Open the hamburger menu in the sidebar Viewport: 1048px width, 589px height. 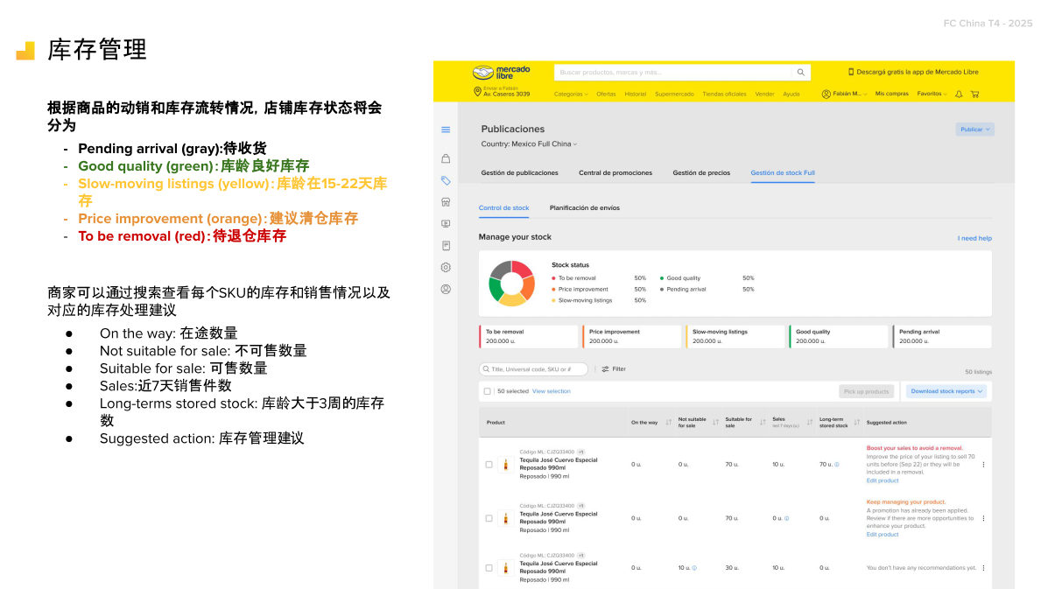(x=446, y=130)
